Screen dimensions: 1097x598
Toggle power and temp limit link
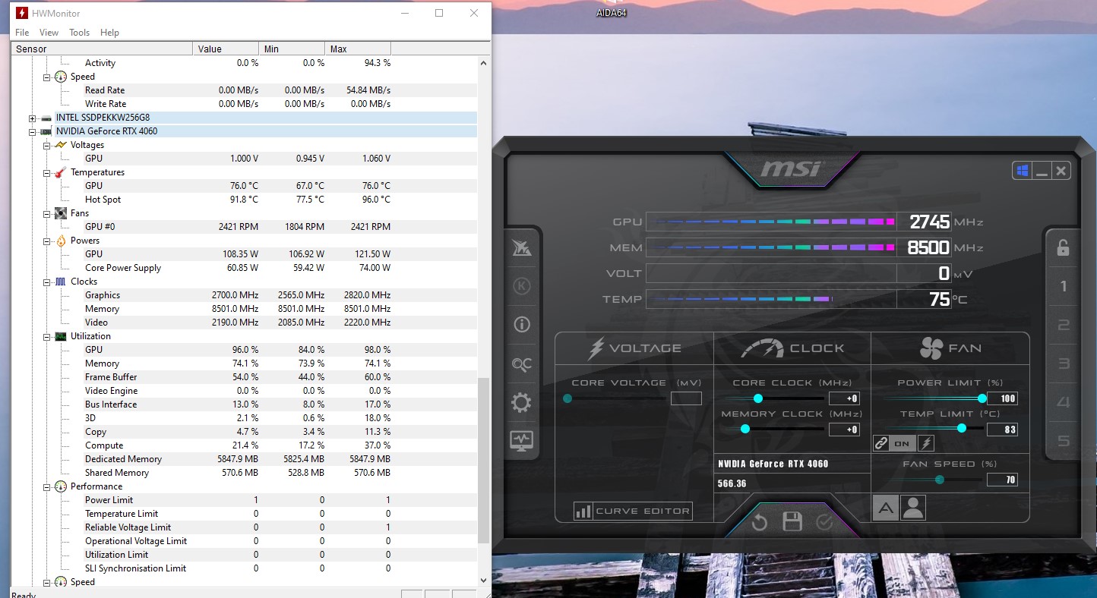(881, 444)
